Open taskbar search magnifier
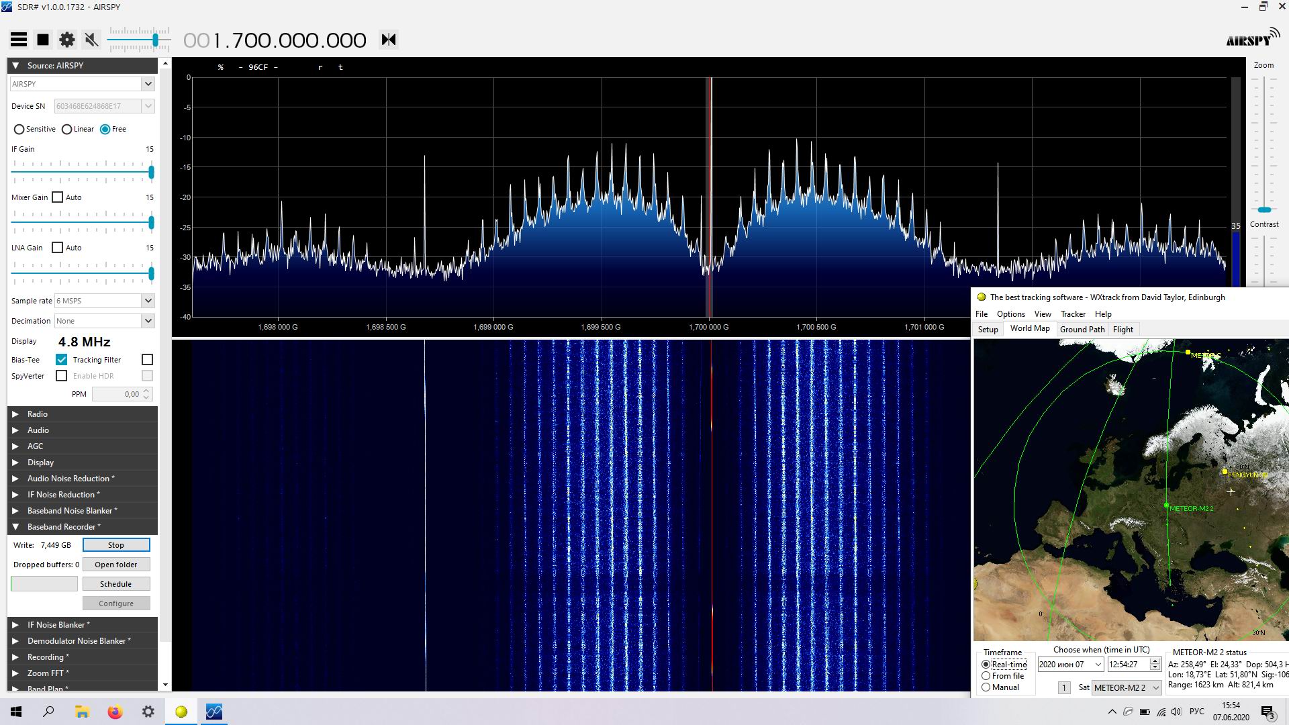Viewport: 1289px width, 725px height. (x=48, y=712)
